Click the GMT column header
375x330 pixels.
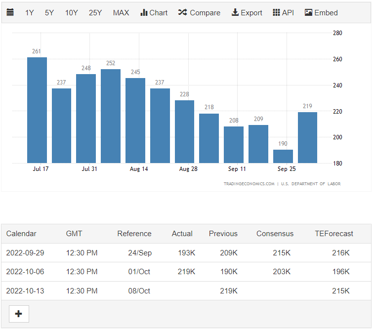click(x=74, y=234)
